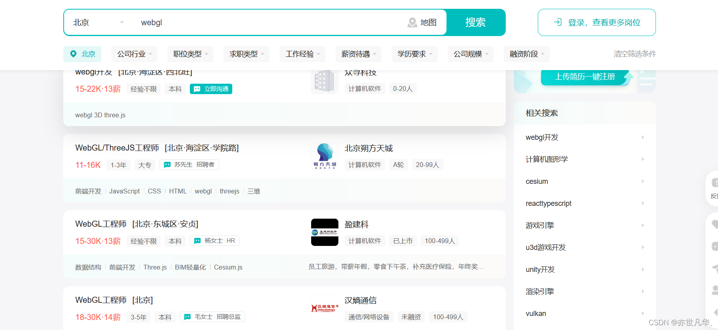Click the 未融资 funding tag

[411, 317]
